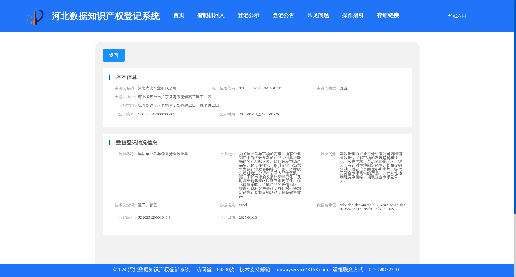
Task: Click the site logo icon
Action: [x=35, y=17]
